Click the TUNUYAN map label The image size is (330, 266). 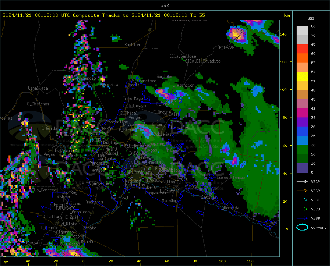[x=85, y=241]
